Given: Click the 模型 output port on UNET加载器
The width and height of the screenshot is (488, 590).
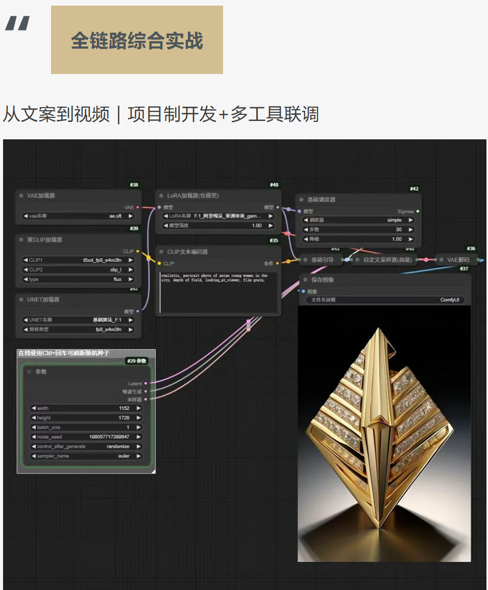Looking at the screenshot, I should click(138, 311).
